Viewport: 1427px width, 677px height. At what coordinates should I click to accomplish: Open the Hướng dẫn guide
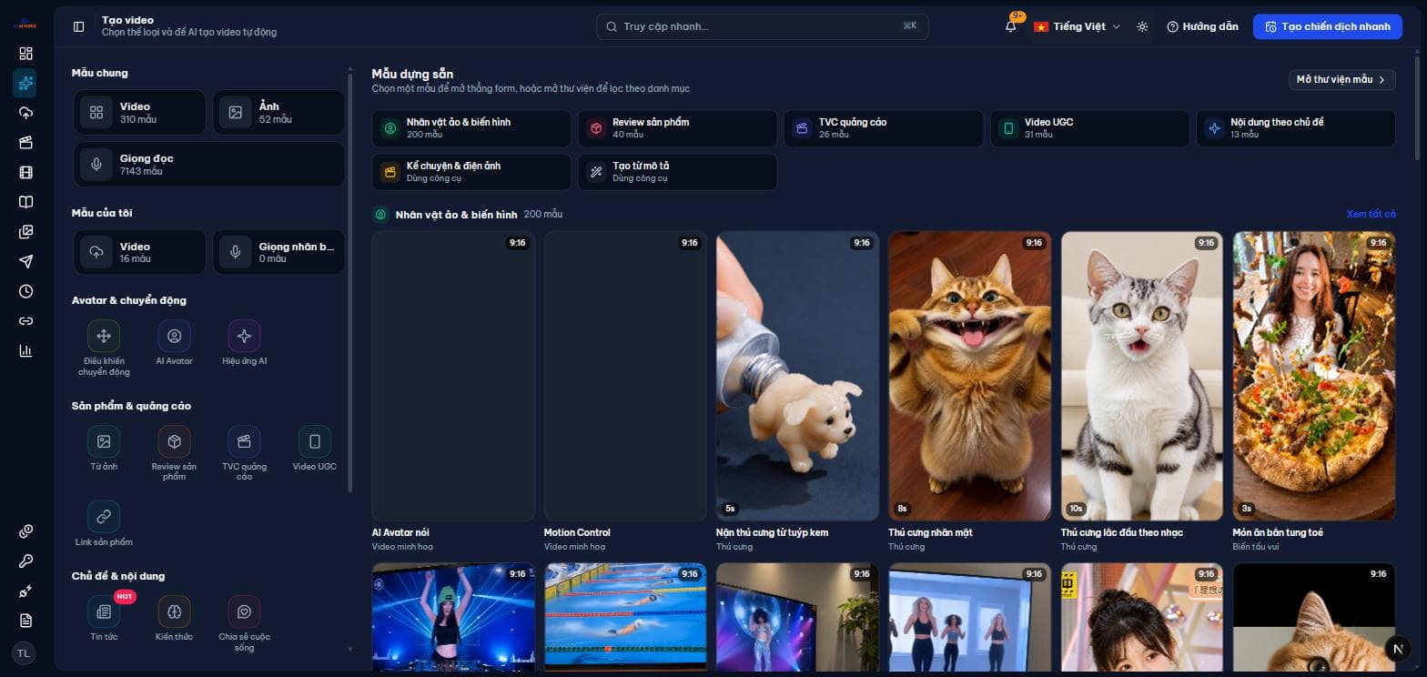coord(1202,26)
